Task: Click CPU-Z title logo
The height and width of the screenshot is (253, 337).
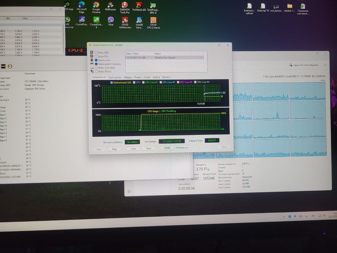Action: [x=75, y=50]
